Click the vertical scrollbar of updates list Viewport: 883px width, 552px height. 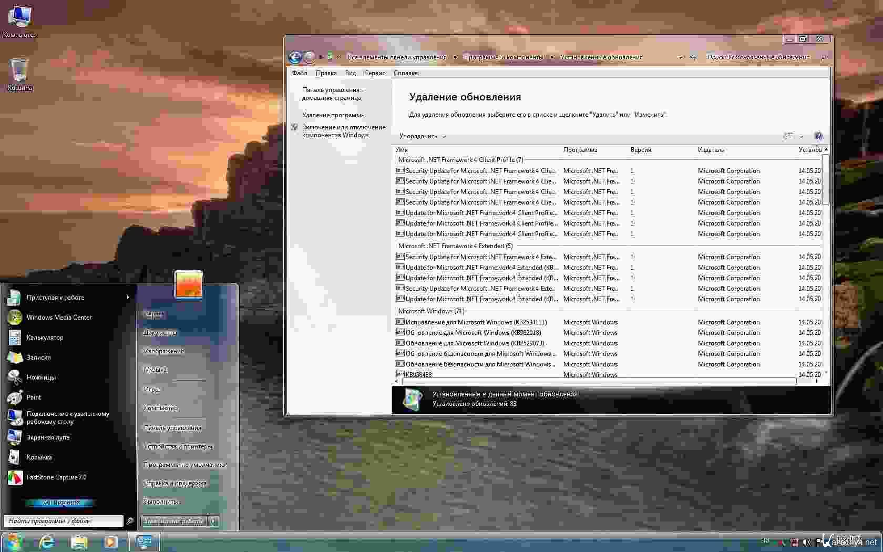pos(826,180)
